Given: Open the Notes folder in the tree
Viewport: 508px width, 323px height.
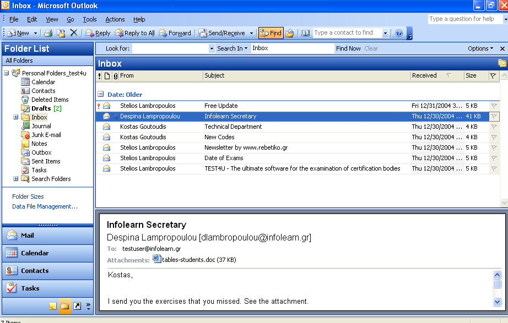Looking at the screenshot, I should coord(39,144).
